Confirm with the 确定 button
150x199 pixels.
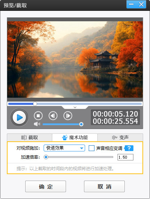pyautogui.click(x=45, y=186)
